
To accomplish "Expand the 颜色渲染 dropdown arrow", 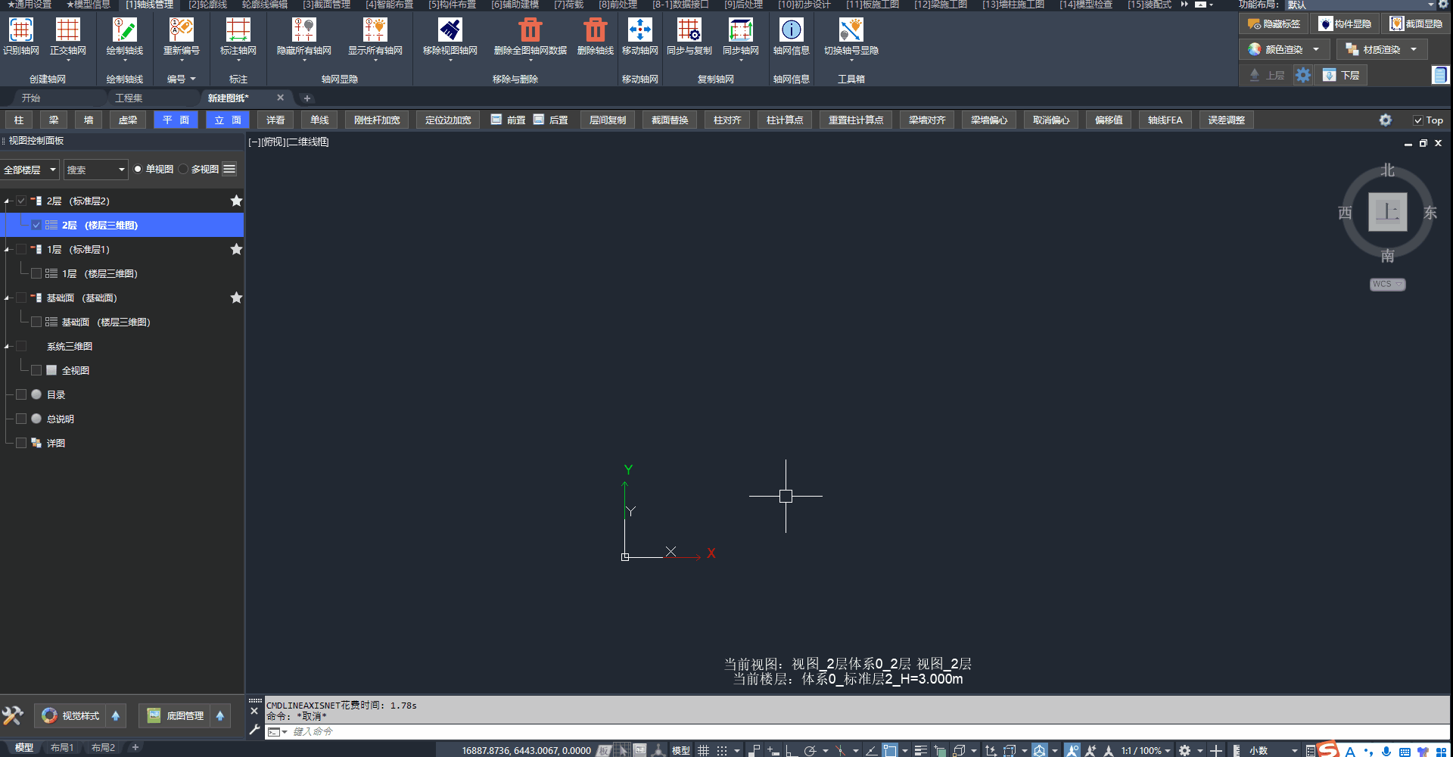I will tap(1316, 50).
